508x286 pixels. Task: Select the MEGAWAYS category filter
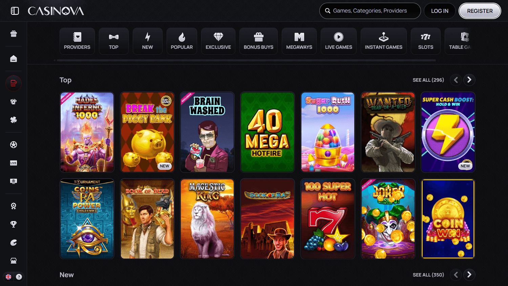[299, 41]
